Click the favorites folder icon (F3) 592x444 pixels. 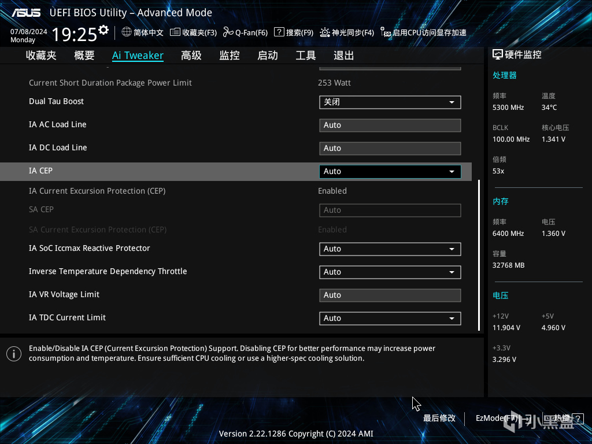coord(175,32)
